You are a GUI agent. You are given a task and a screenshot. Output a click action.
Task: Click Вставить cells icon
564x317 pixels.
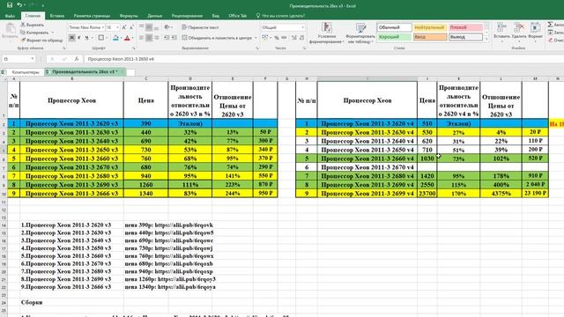pyautogui.click(x=501, y=27)
